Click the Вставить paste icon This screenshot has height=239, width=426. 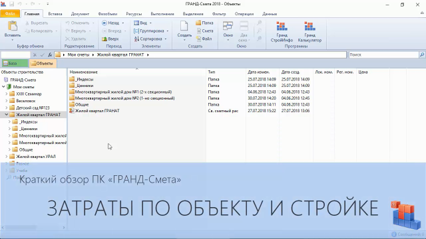pyautogui.click(x=13, y=26)
